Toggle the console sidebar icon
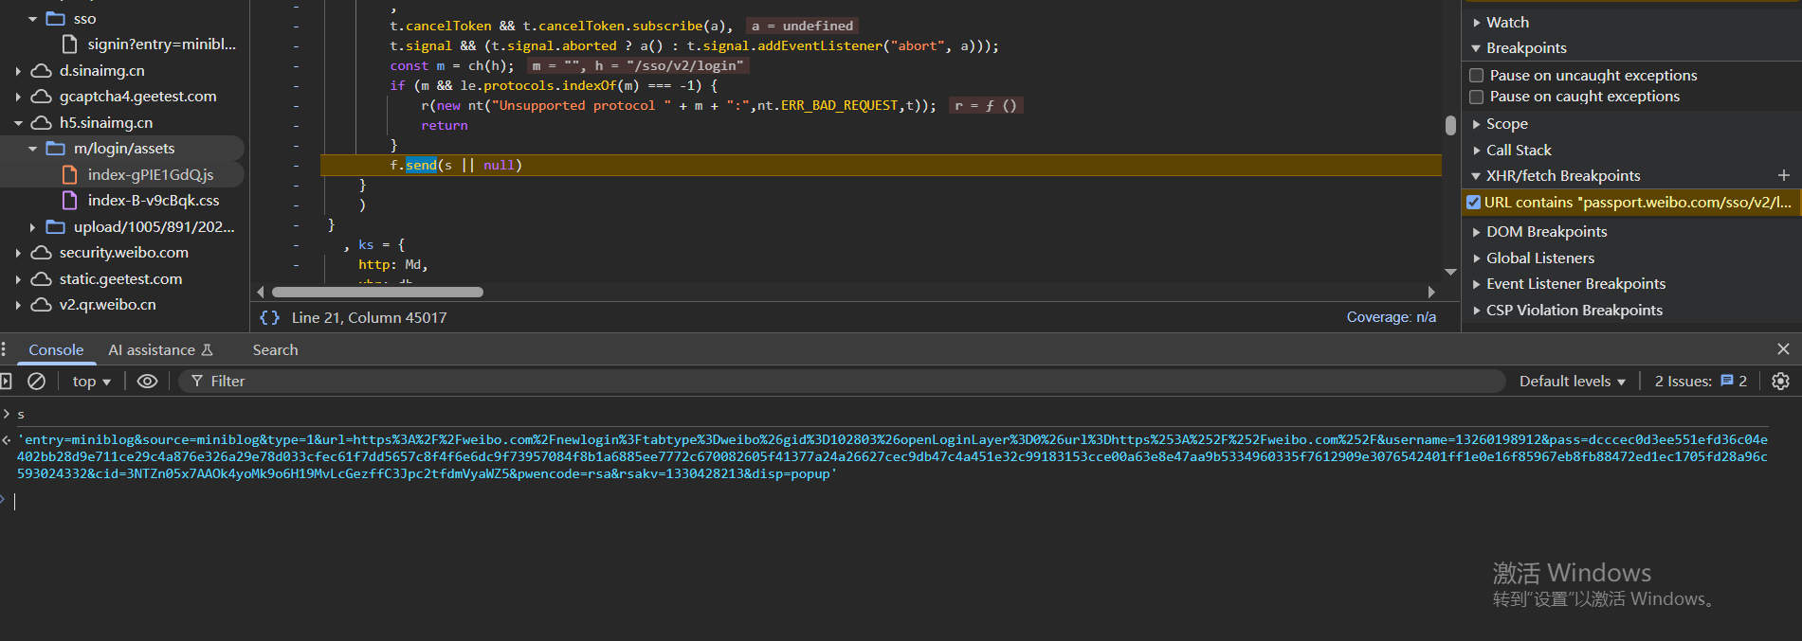1802x641 pixels. tap(6, 382)
